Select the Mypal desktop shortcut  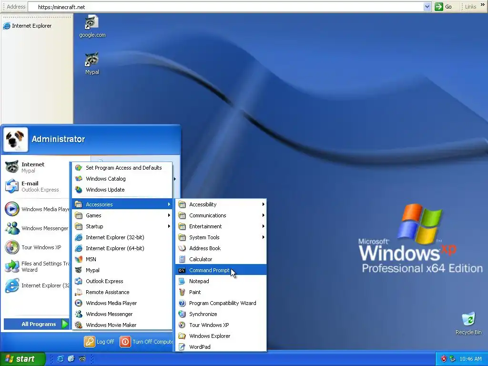pyautogui.click(x=92, y=64)
